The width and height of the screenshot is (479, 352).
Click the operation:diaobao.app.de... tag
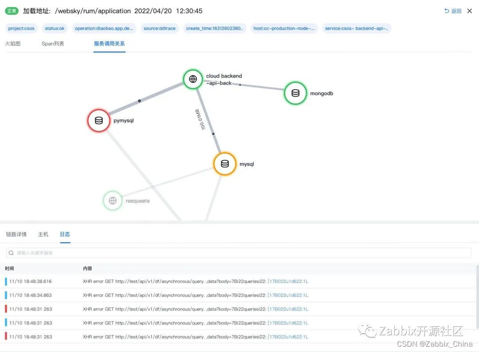104,28
